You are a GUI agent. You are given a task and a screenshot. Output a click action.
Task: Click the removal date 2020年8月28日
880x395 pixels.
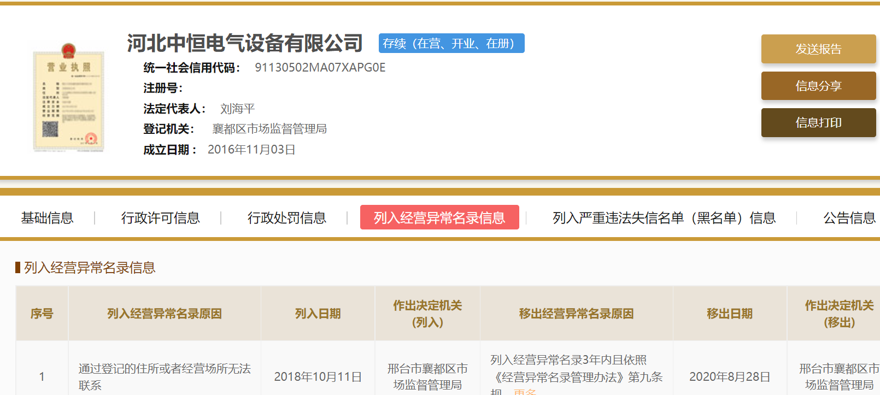(x=730, y=377)
